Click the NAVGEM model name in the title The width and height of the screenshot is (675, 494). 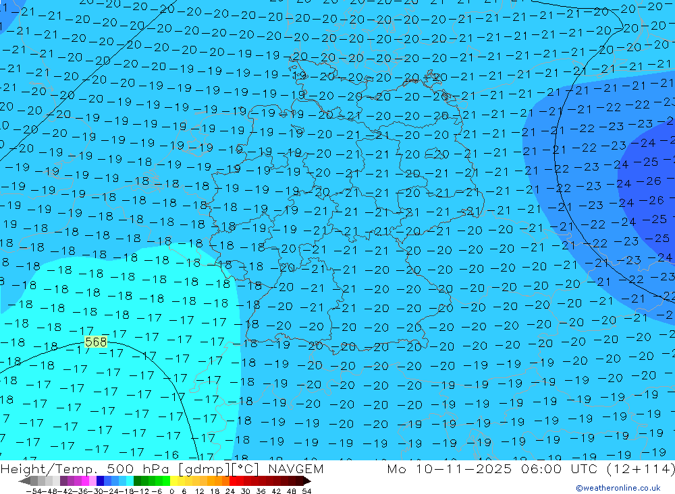[x=296, y=468]
